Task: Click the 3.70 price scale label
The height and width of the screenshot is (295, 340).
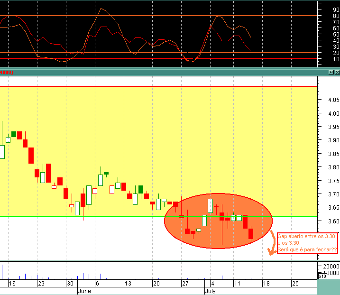Action: pos(334,194)
